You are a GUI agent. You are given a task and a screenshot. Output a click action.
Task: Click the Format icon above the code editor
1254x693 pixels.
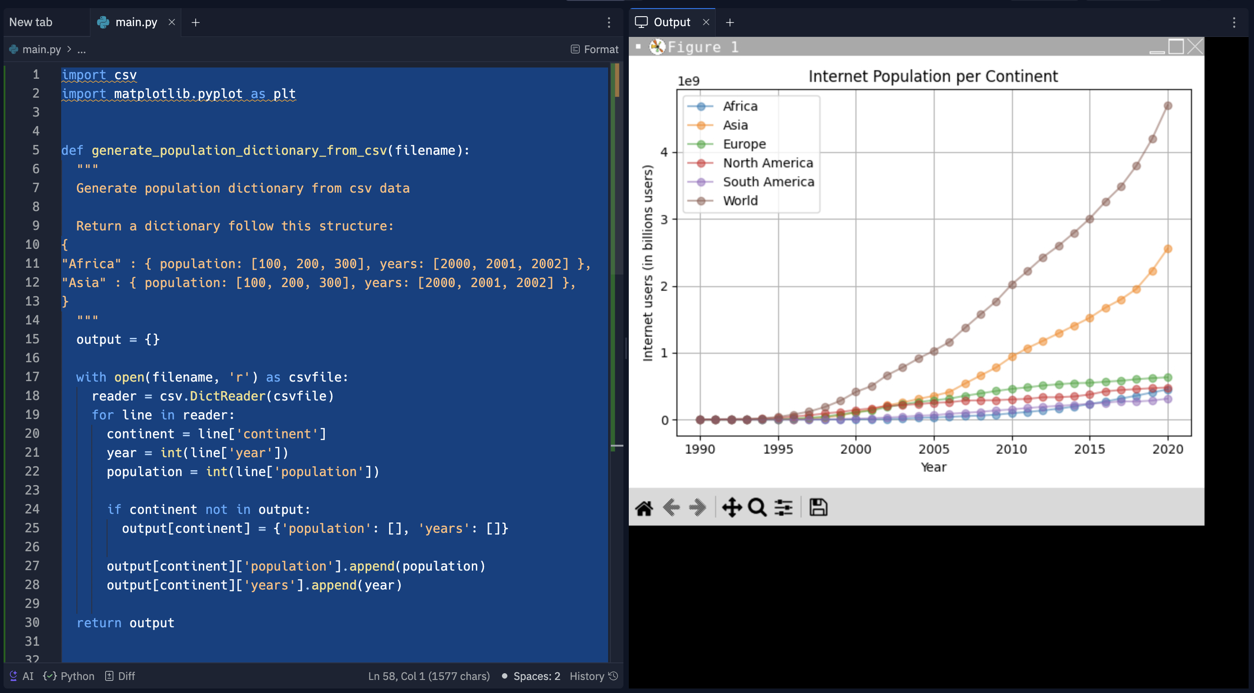coord(576,49)
